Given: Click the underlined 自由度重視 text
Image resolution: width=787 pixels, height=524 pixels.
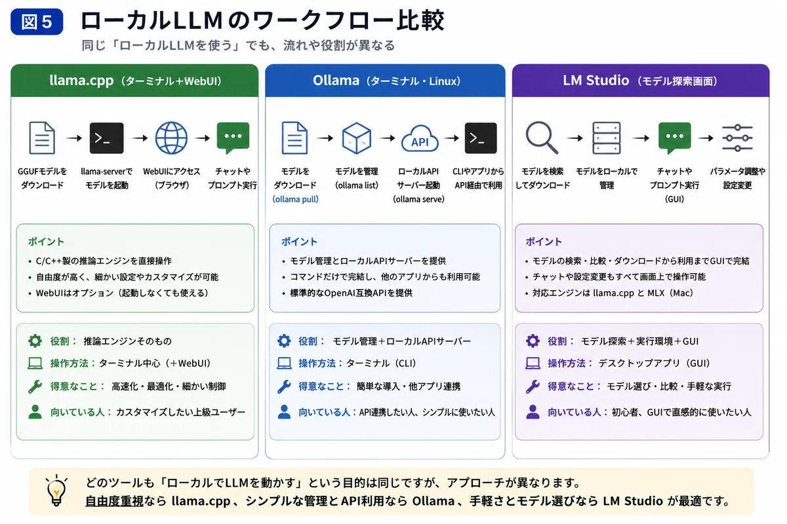Looking at the screenshot, I should click(x=115, y=502).
